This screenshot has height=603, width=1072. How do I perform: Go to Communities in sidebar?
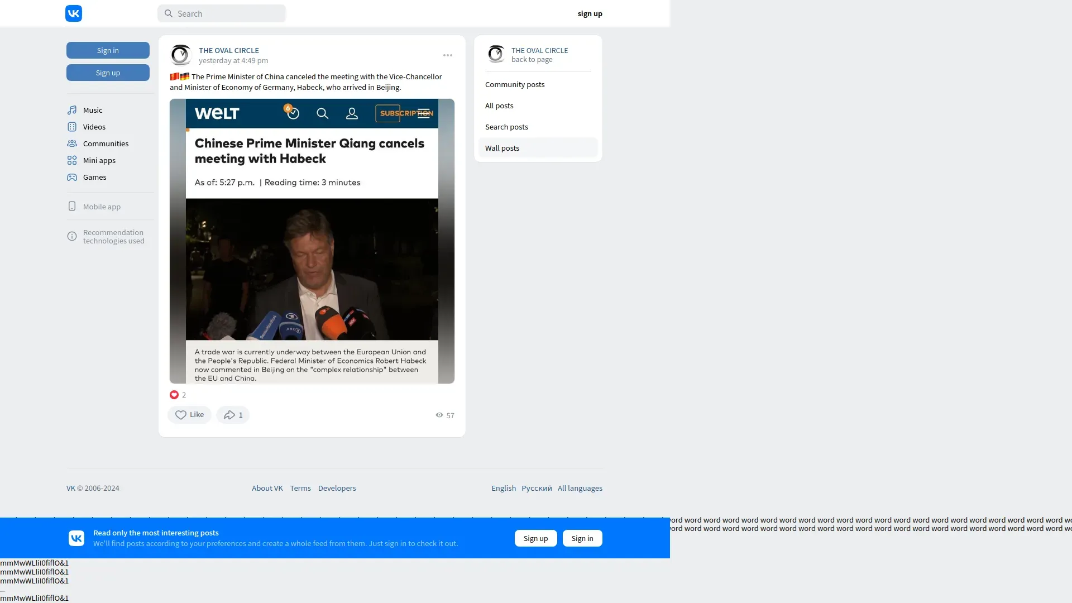click(x=106, y=143)
